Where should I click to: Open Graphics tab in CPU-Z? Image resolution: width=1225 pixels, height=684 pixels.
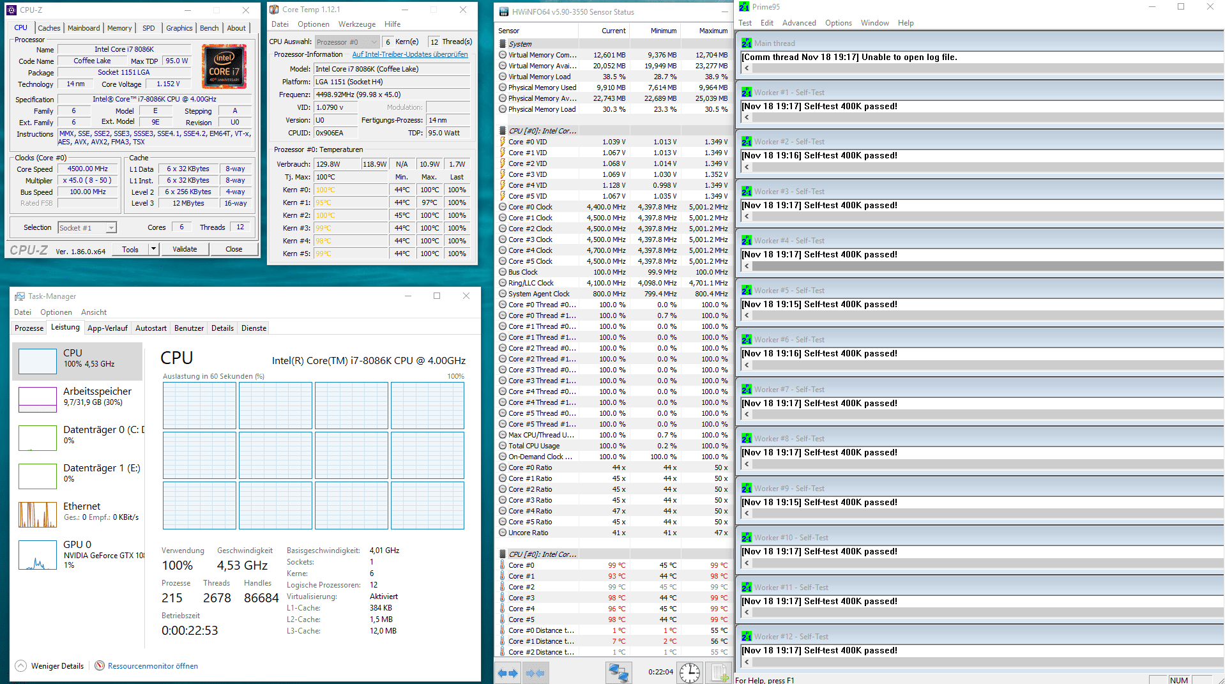coord(179,28)
